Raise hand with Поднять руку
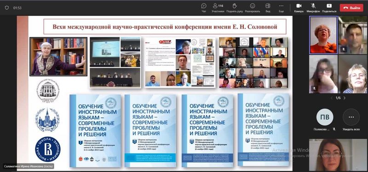 235,7
